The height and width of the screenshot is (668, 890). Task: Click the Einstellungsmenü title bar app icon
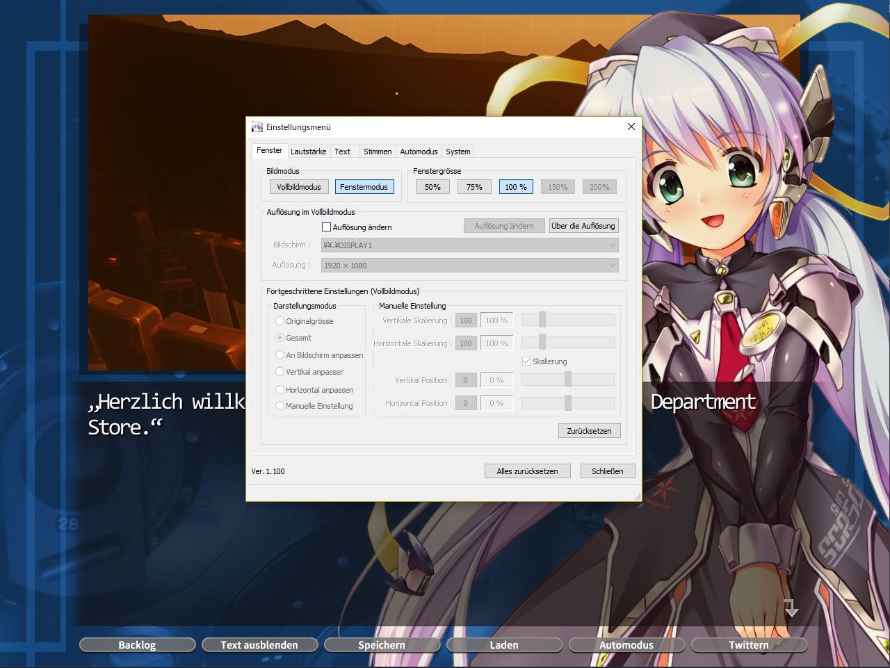pos(257,127)
